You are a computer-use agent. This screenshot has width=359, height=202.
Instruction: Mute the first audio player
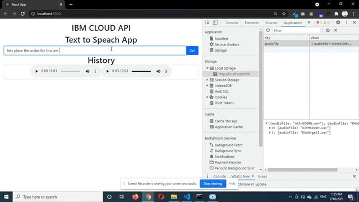(x=88, y=71)
